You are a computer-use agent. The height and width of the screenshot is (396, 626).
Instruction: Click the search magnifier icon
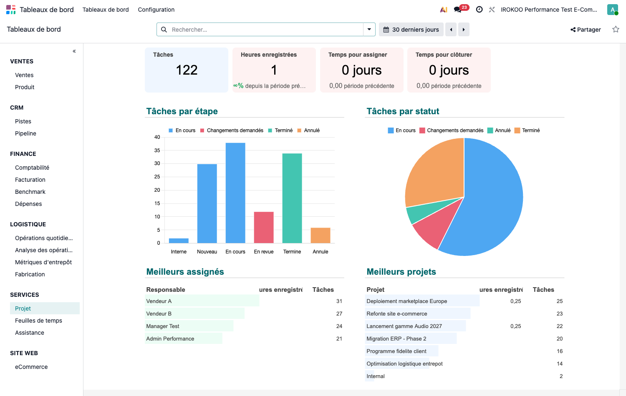click(x=164, y=30)
